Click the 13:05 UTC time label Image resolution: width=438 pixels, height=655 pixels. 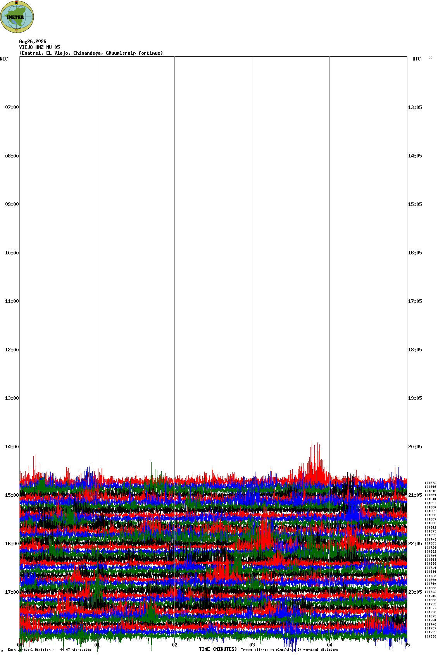(415, 107)
